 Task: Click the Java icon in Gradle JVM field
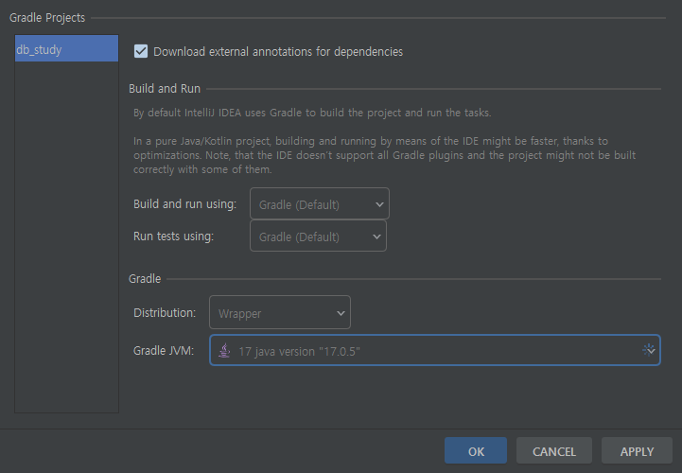[224, 350]
